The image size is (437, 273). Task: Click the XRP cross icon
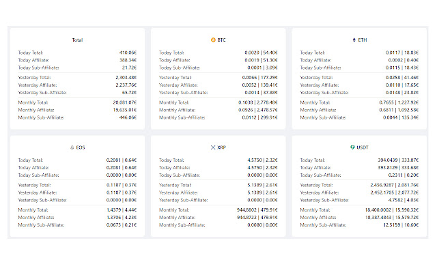pos(213,147)
